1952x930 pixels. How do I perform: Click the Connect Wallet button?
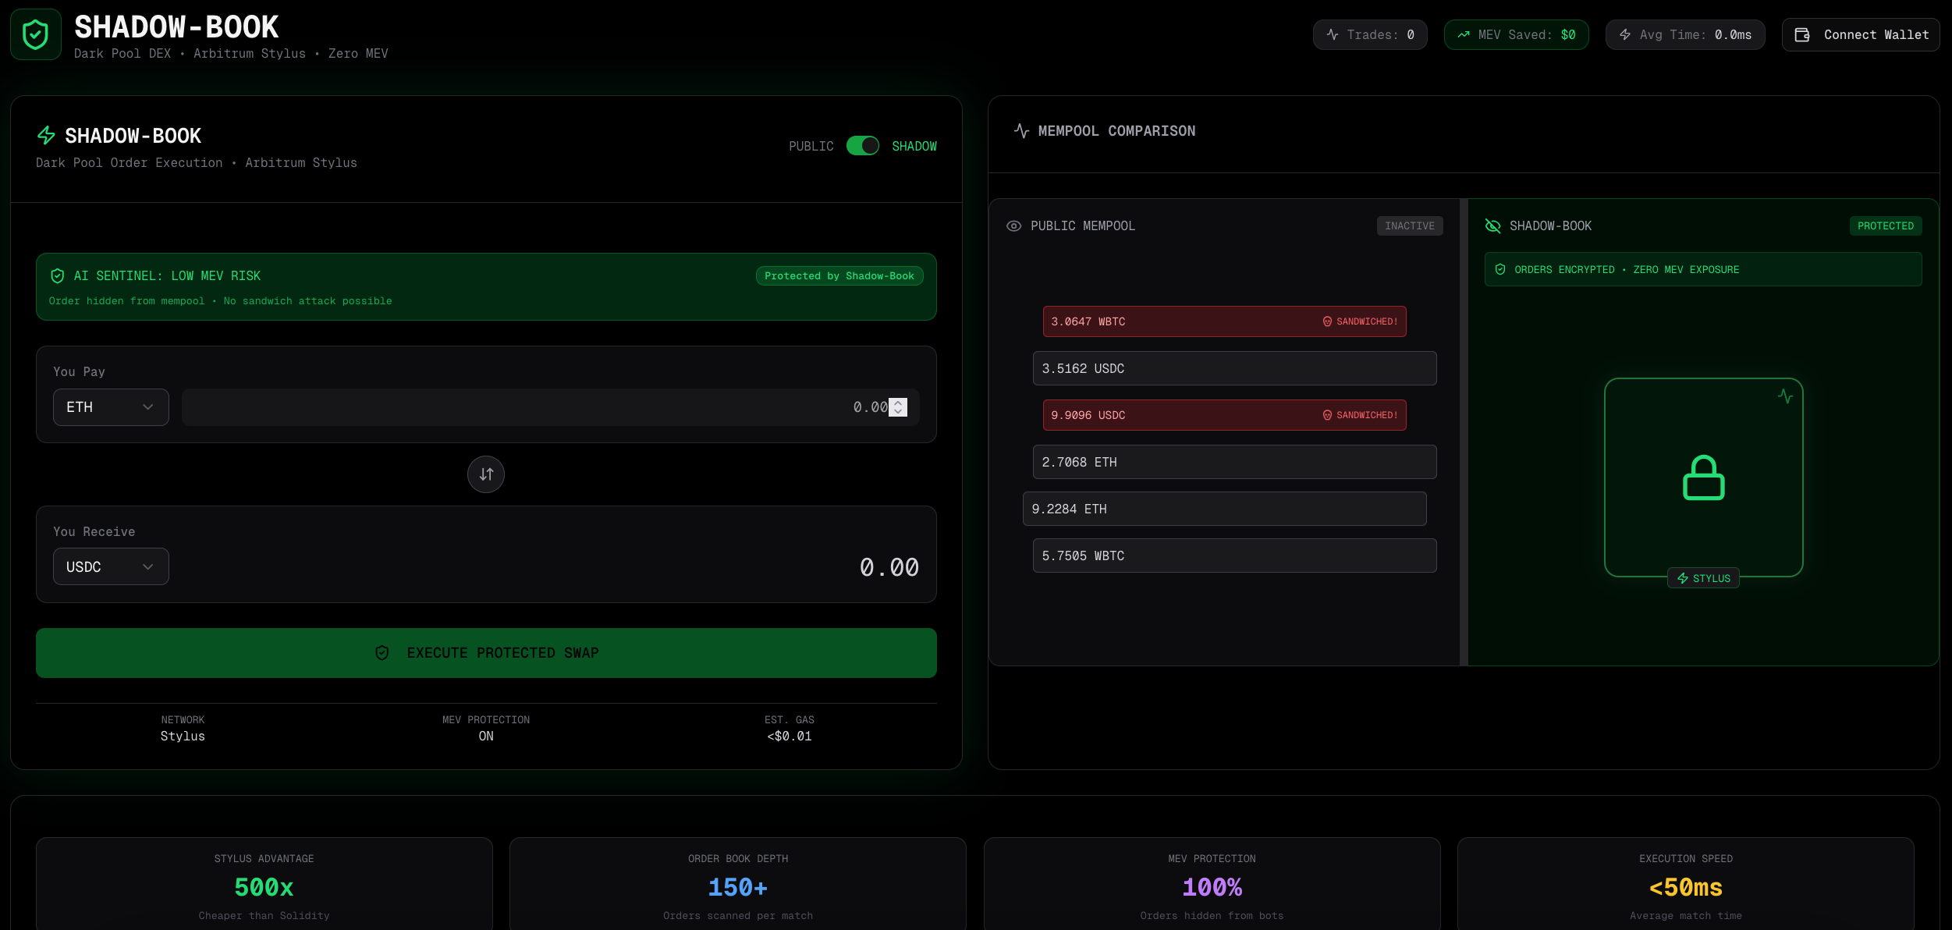(1860, 35)
